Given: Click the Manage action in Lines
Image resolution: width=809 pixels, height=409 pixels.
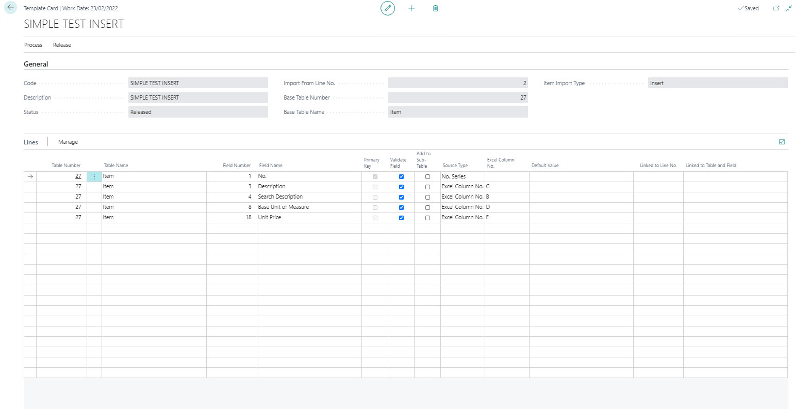Looking at the screenshot, I should [x=68, y=142].
